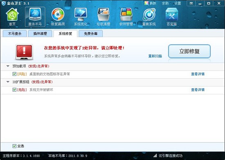This screenshot has width=225, height=160.
Task: Open the 求助 help menu
Action: point(165,3)
